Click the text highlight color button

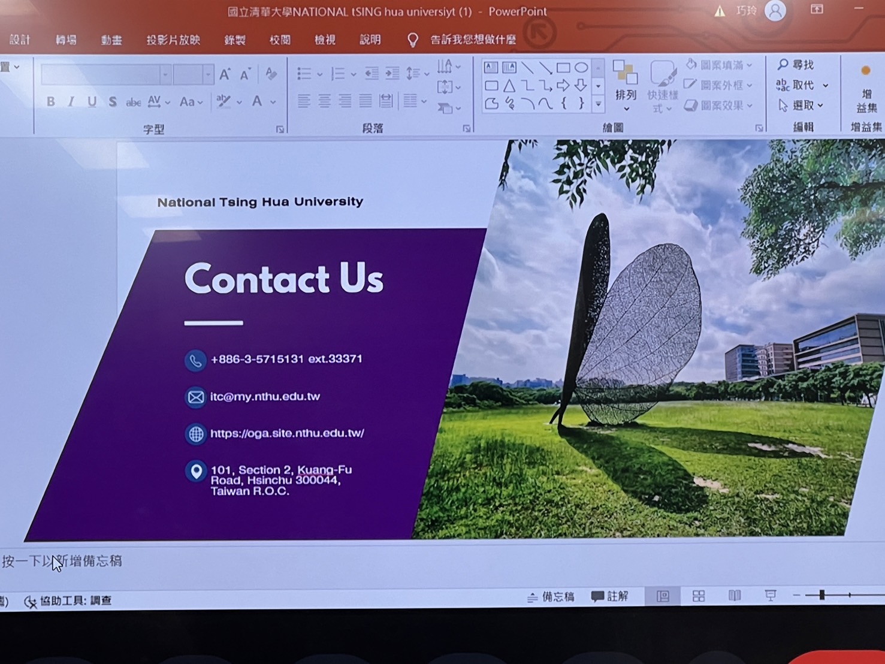pos(223,101)
